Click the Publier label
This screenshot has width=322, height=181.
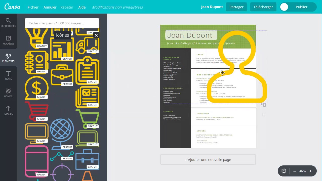301,7
